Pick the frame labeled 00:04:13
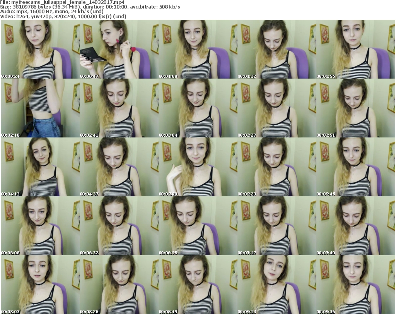 [x=40, y=167]
